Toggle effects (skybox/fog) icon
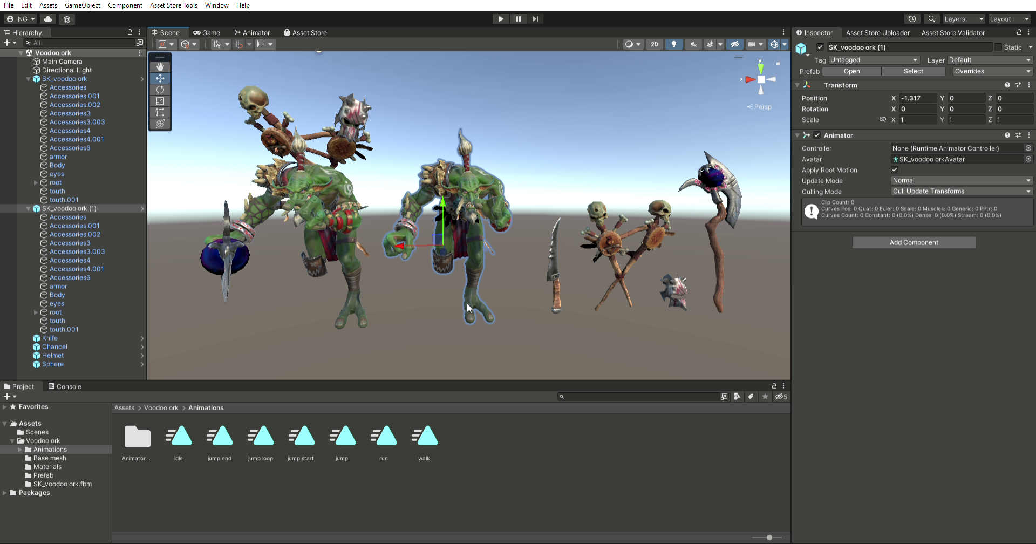 [710, 44]
